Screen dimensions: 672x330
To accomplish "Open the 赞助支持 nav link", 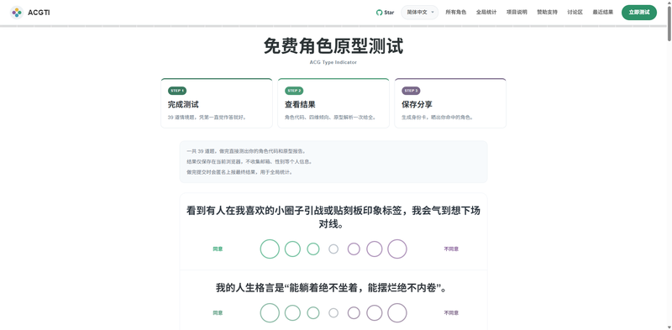I will [547, 13].
